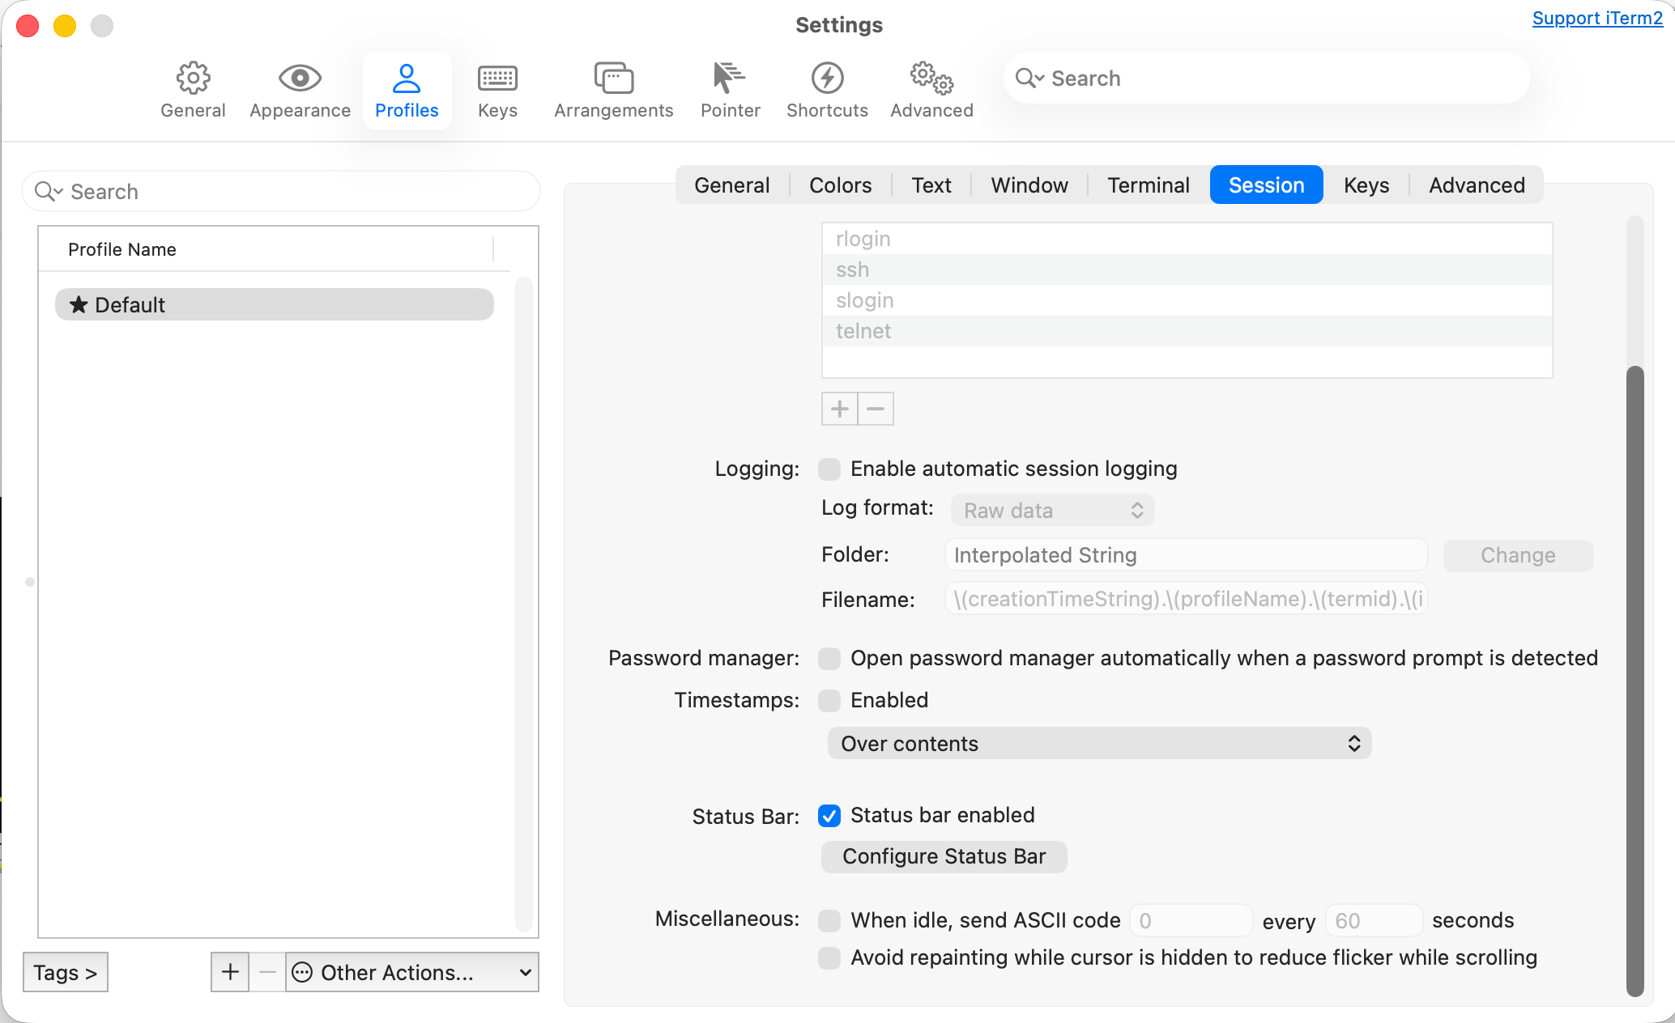Open Appearance settings eye icon

(300, 79)
